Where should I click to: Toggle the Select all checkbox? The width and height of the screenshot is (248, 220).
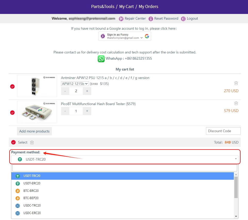(13, 142)
